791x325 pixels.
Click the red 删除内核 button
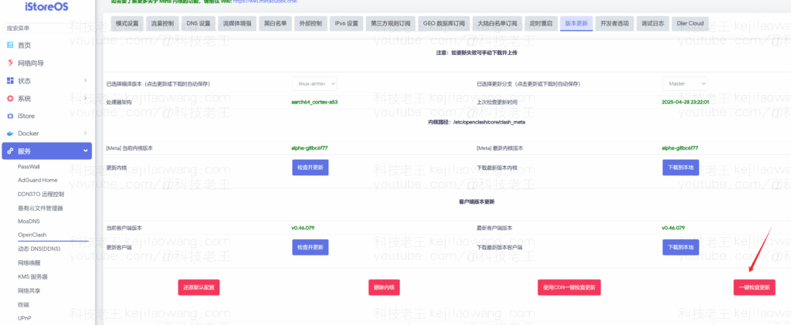click(384, 288)
